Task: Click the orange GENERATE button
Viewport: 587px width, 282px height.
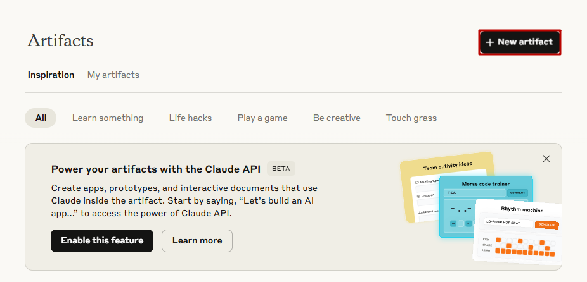Action: pyautogui.click(x=546, y=225)
